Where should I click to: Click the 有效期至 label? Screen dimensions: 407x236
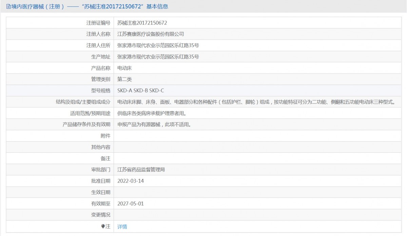pyautogui.click(x=101, y=203)
